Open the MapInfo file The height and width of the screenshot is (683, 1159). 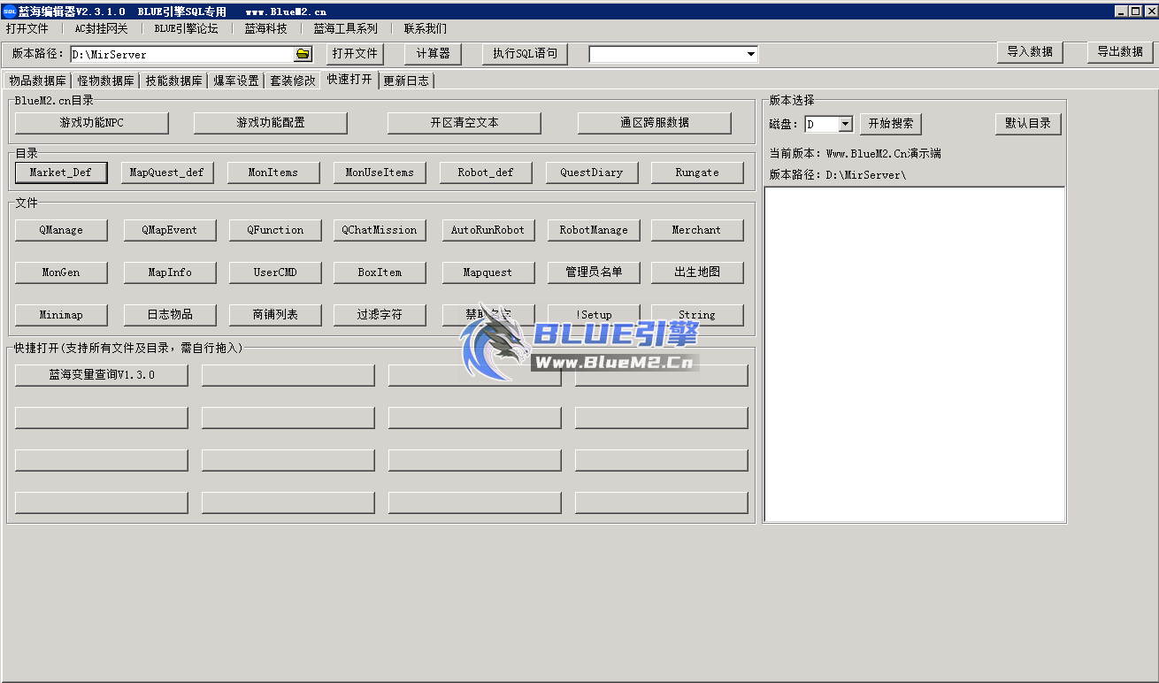click(170, 272)
